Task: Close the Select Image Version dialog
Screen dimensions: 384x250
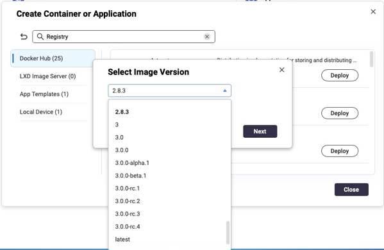Action: (282, 70)
